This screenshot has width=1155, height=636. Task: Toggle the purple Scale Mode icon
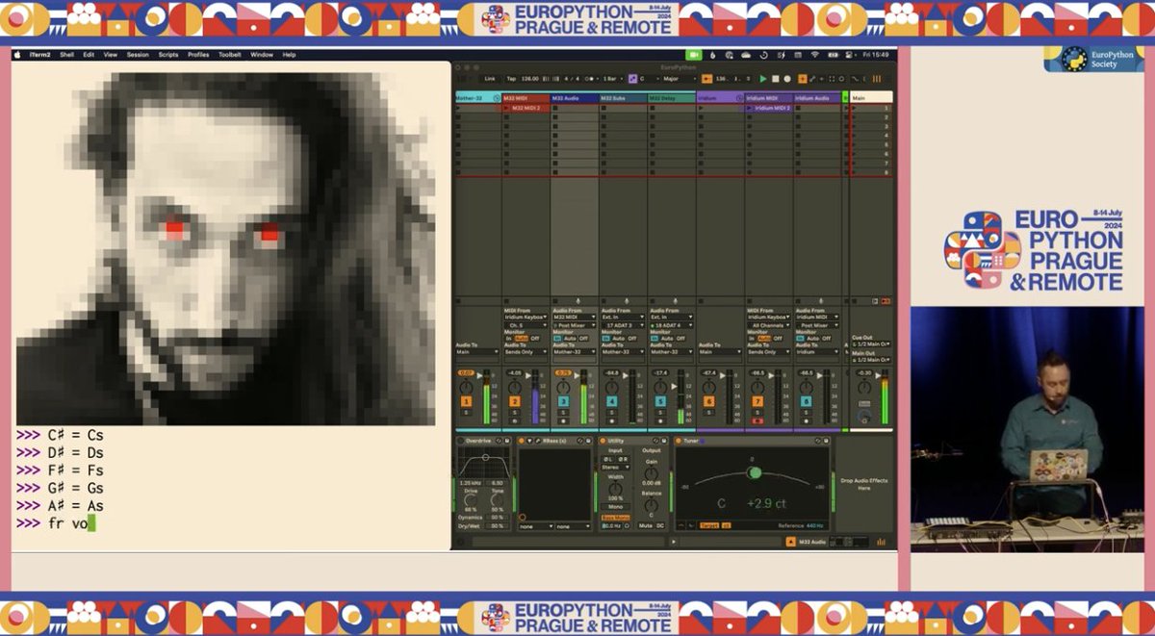(x=632, y=79)
